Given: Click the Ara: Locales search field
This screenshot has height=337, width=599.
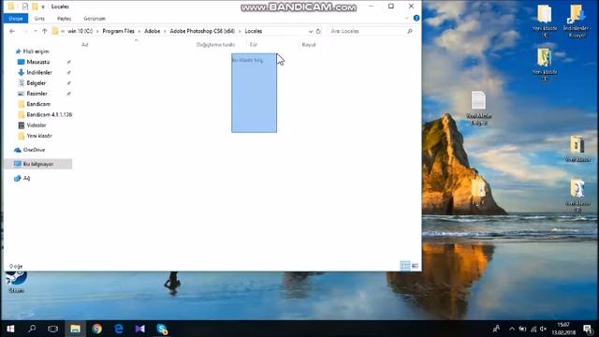Looking at the screenshot, I should tap(367, 31).
